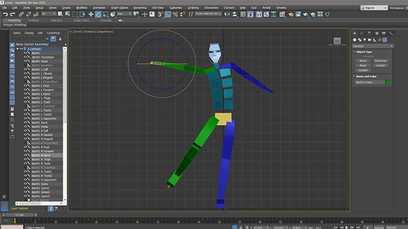This screenshot has width=408, height=229.
Task: Toggle Window/Crossing selection mode
Action: 83,14
